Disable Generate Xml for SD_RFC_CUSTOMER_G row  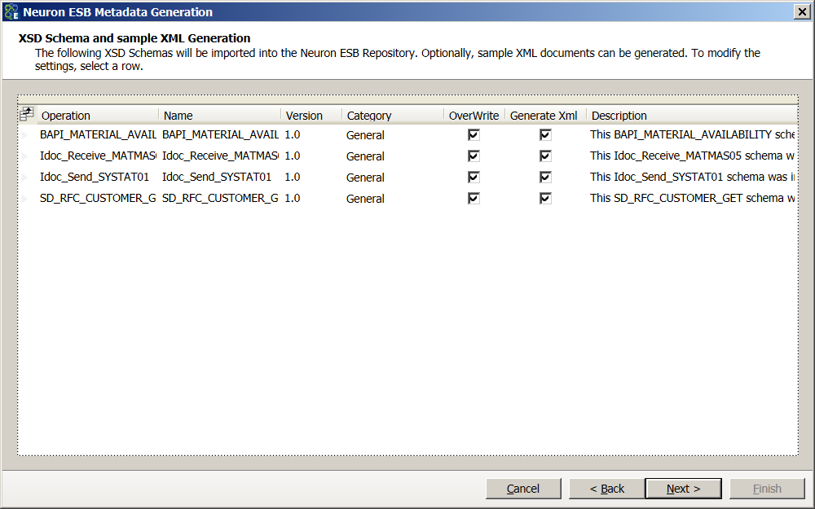pyautogui.click(x=545, y=199)
